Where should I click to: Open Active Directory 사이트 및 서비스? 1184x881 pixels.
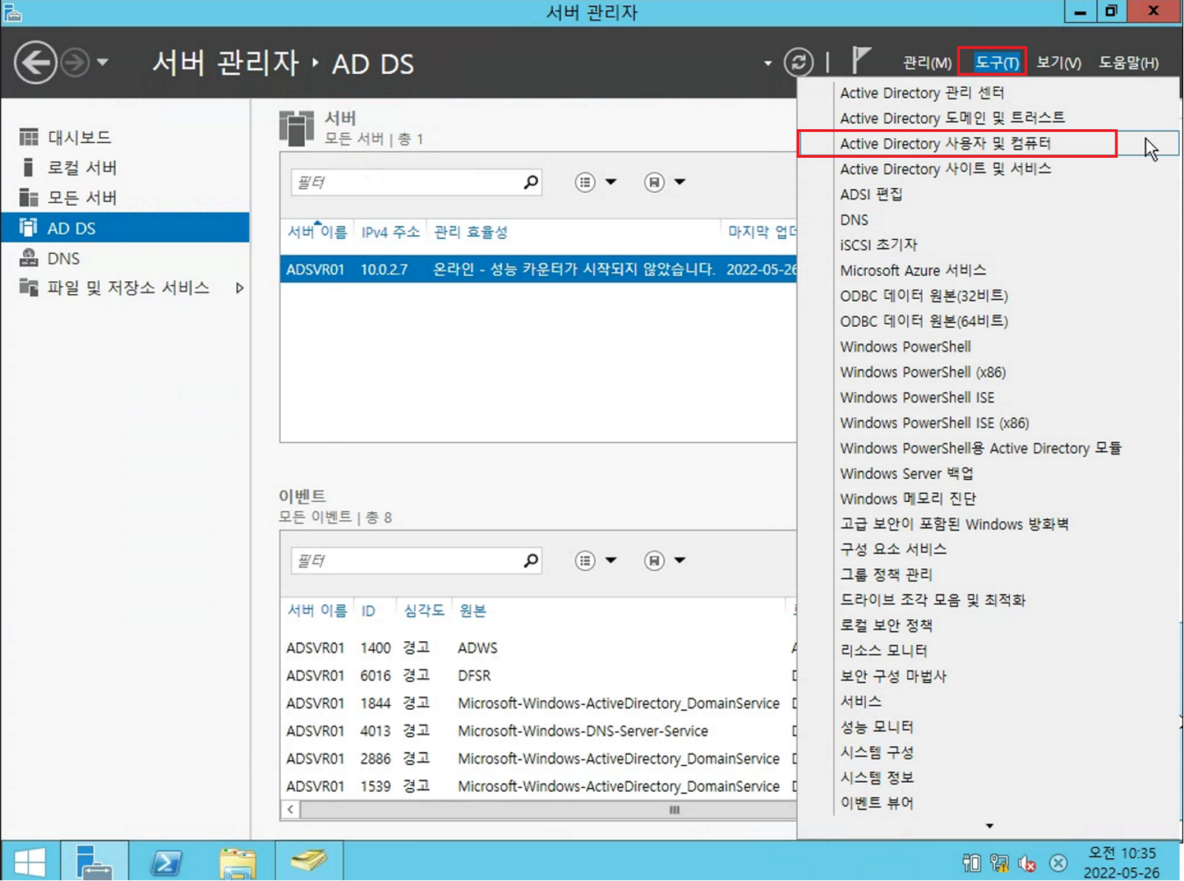[945, 169]
